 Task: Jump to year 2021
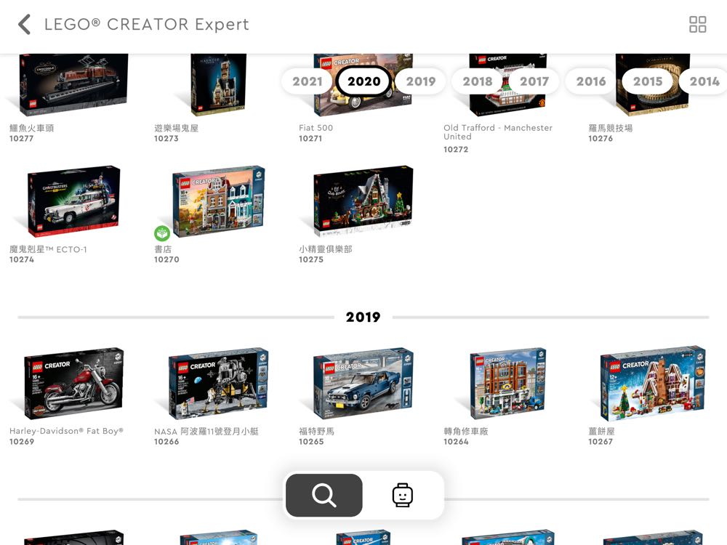click(x=307, y=81)
